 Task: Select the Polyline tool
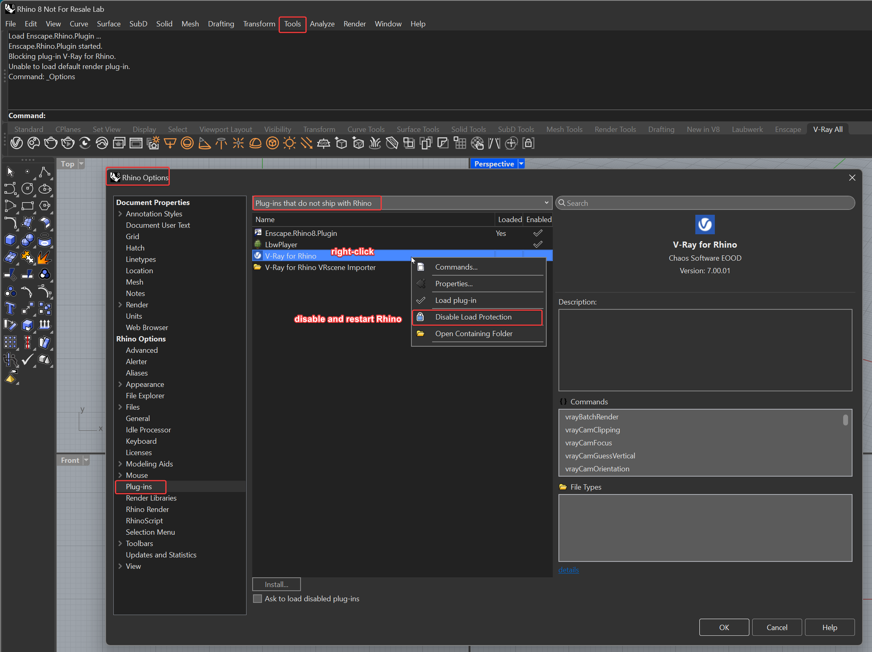coord(44,172)
